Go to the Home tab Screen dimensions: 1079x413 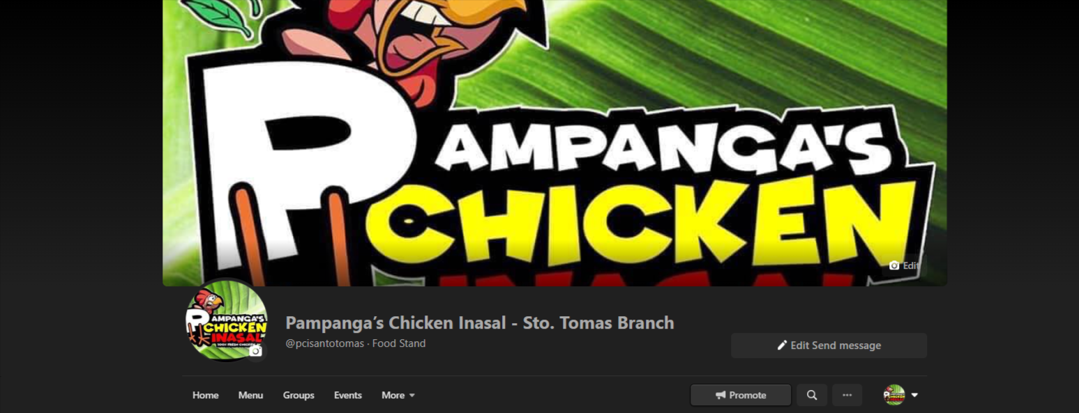click(x=206, y=395)
